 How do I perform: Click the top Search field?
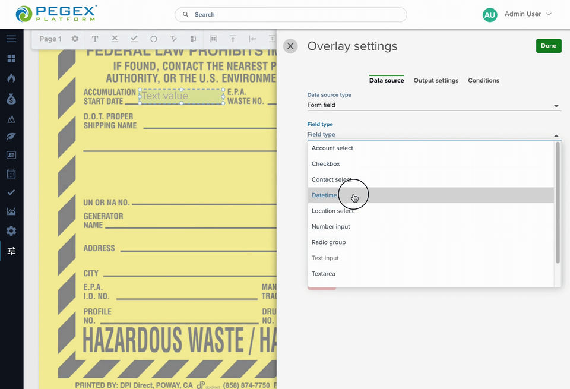pyautogui.click(x=291, y=14)
